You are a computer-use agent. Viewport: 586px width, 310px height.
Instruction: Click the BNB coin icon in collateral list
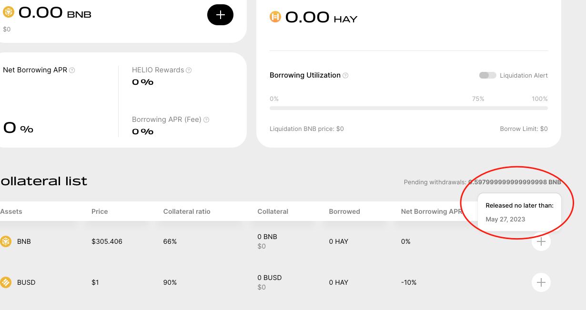click(x=5, y=241)
